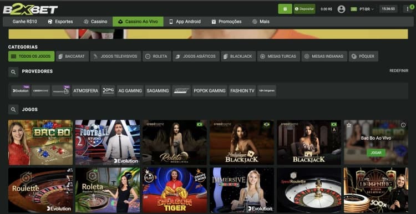Click the info icon on Bac Bo Ao Vivo
Image resolution: width=416 pixels, height=214 pixels.
pos(403,125)
